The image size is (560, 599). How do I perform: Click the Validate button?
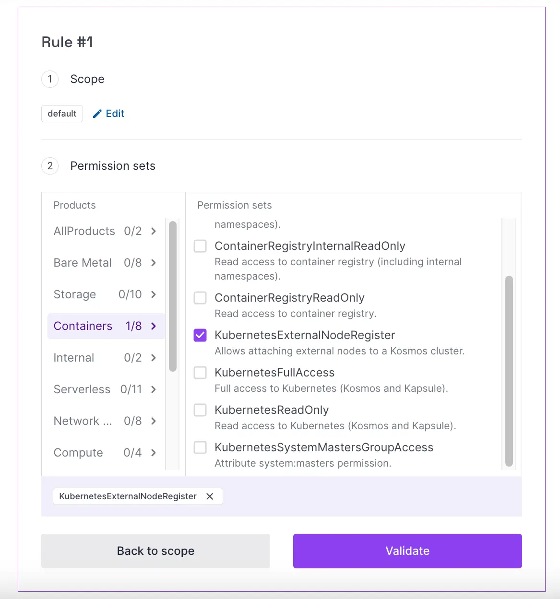click(407, 551)
